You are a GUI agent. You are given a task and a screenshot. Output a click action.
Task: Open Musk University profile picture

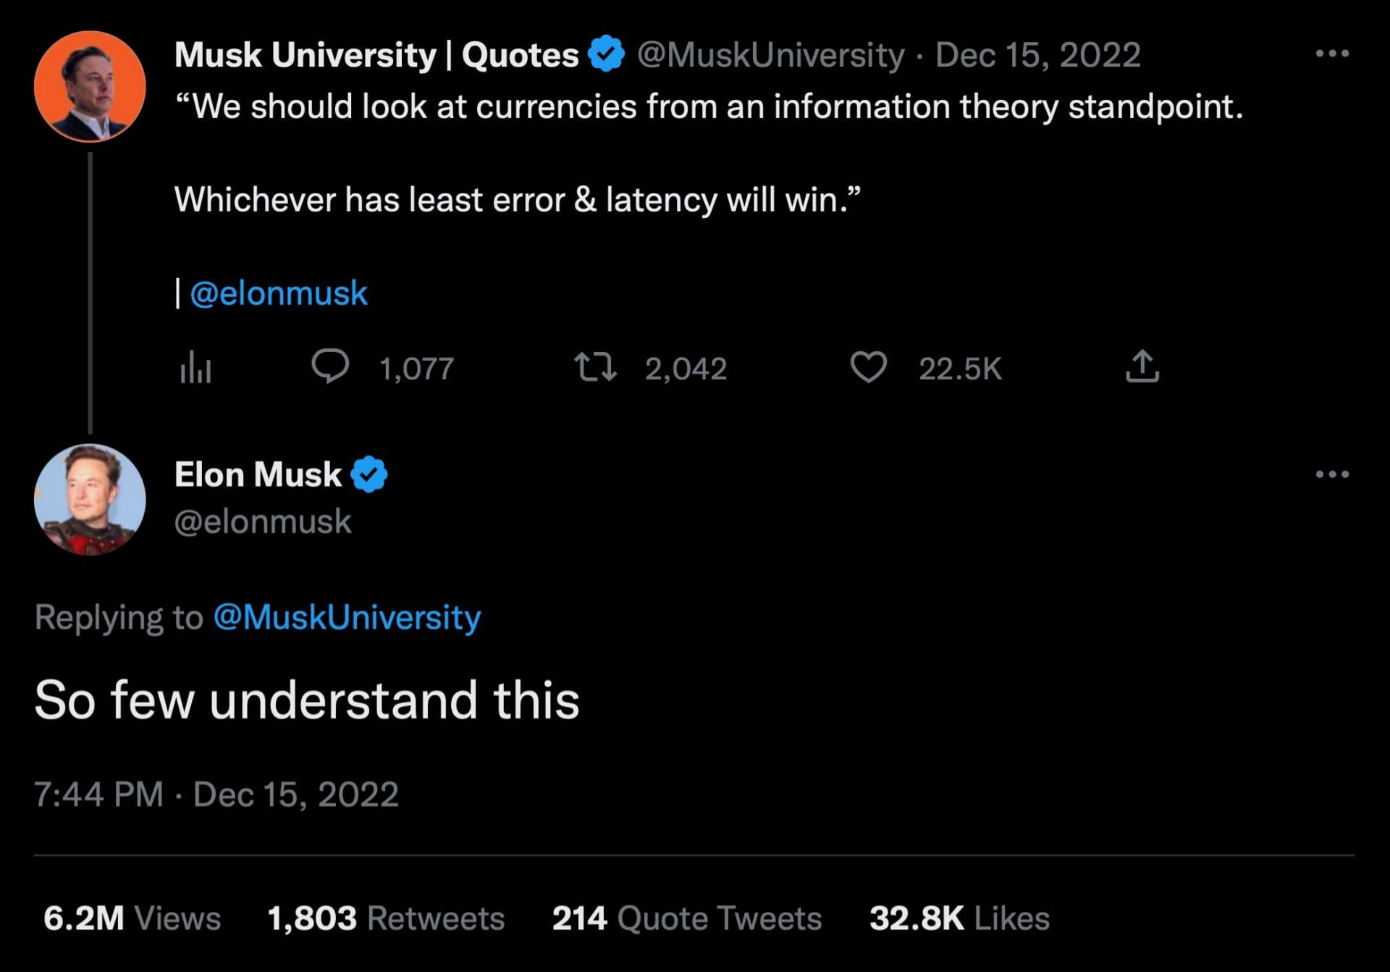90,86
